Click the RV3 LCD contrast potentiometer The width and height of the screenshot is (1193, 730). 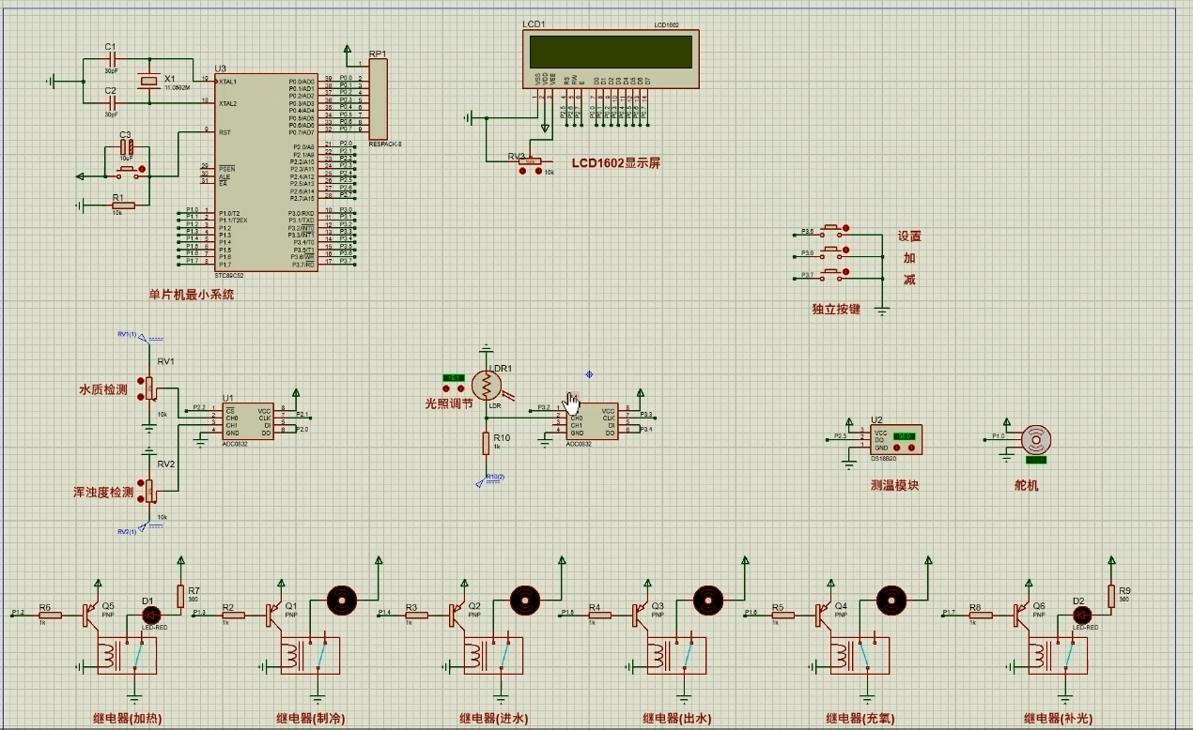(x=530, y=161)
